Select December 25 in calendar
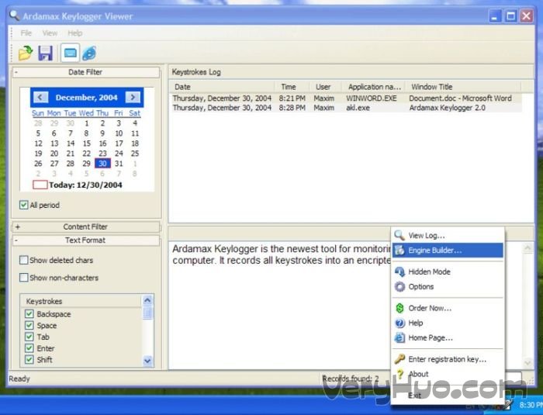543x415 pixels. point(135,154)
